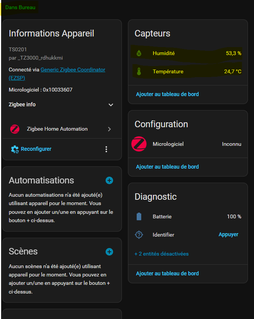Open the three-dot menu beside Reconfigurer
This screenshot has width=254, height=319.
coord(106,149)
